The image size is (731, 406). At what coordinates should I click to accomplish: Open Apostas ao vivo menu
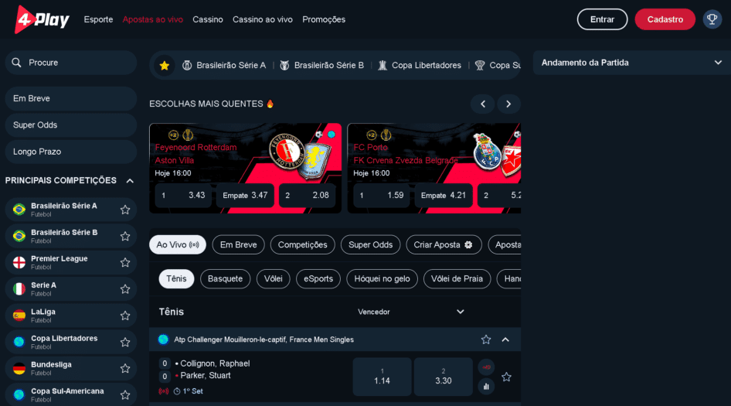click(152, 19)
